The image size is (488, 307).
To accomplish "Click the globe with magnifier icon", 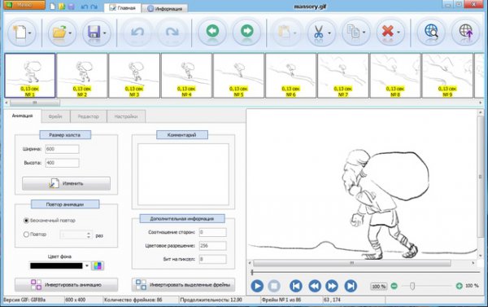I will click(431, 32).
